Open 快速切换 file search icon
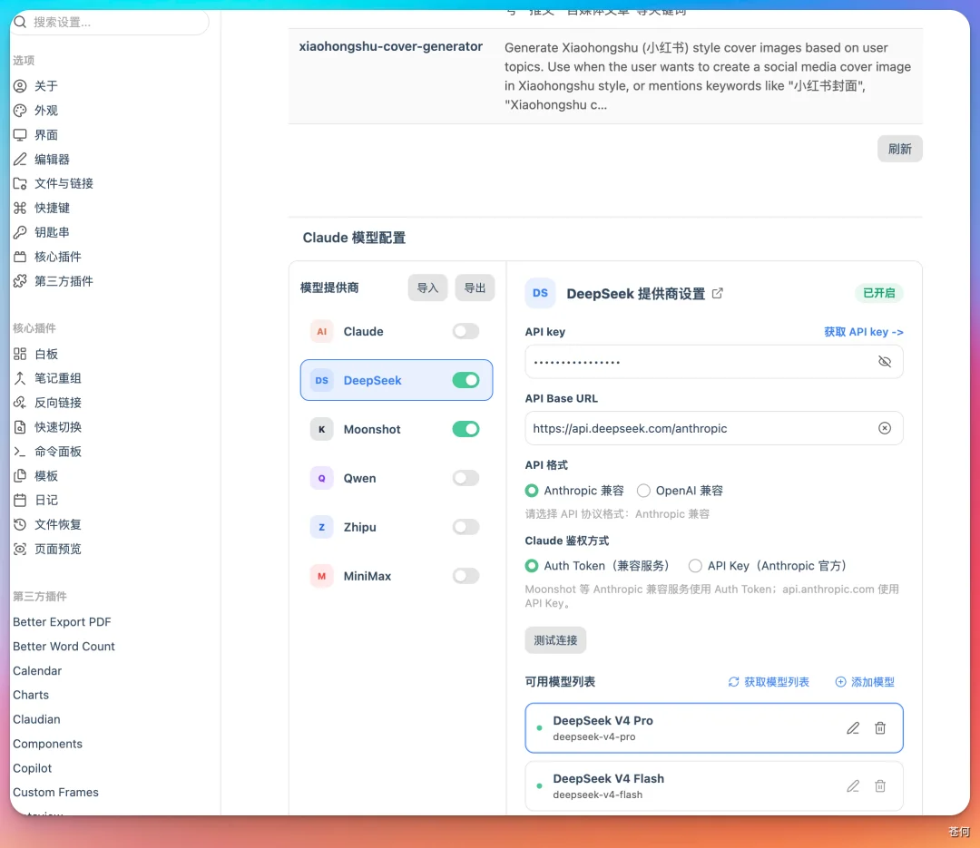Screen dimensions: 980x848 click(x=20, y=427)
